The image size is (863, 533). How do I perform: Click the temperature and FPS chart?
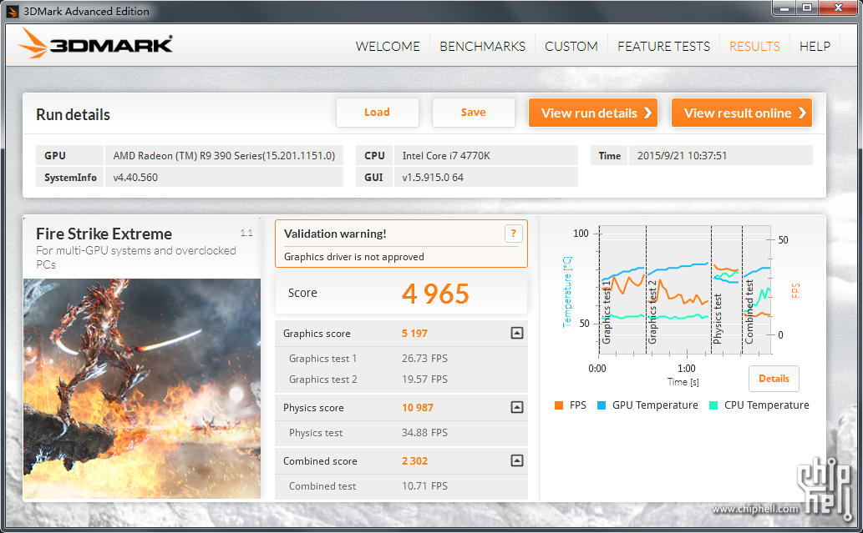click(x=684, y=290)
